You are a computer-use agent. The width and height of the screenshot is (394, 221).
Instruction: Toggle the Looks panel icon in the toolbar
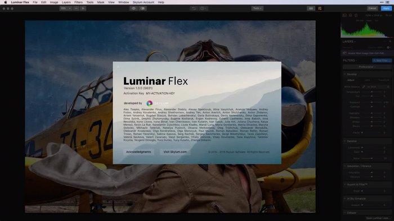point(311,8)
